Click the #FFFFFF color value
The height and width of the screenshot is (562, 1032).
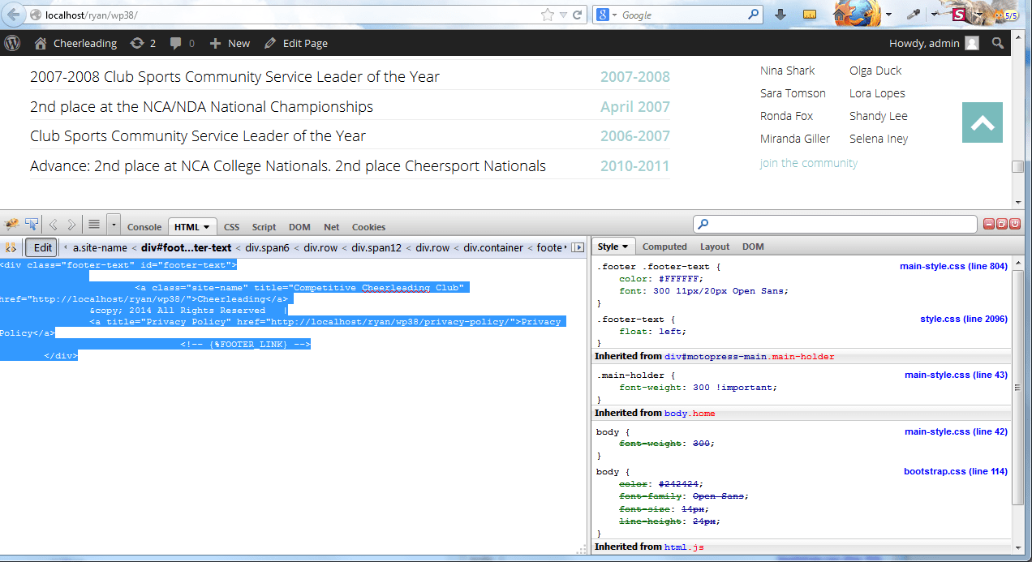pyautogui.click(x=675, y=278)
